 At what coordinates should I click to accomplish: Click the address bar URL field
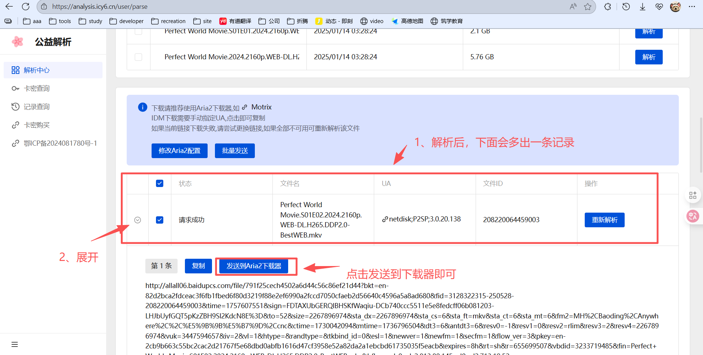click(x=293, y=7)
